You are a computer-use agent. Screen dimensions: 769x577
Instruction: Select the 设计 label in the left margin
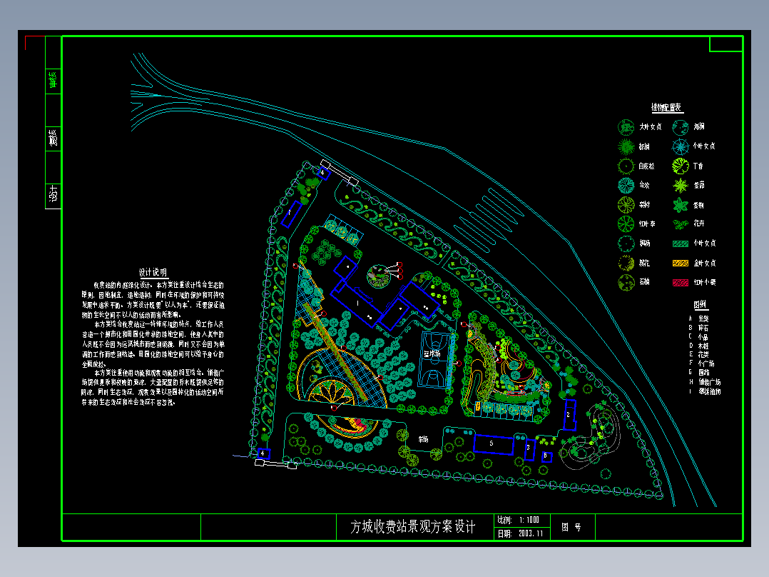53,194
